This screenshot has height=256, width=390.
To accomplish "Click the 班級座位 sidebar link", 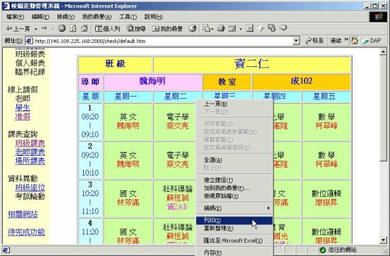I will tap(30, 188).
